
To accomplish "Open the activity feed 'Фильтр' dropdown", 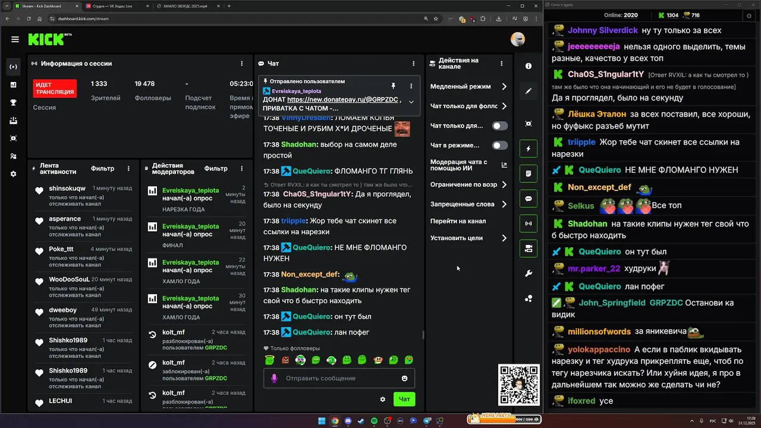I will click(102, 169).
